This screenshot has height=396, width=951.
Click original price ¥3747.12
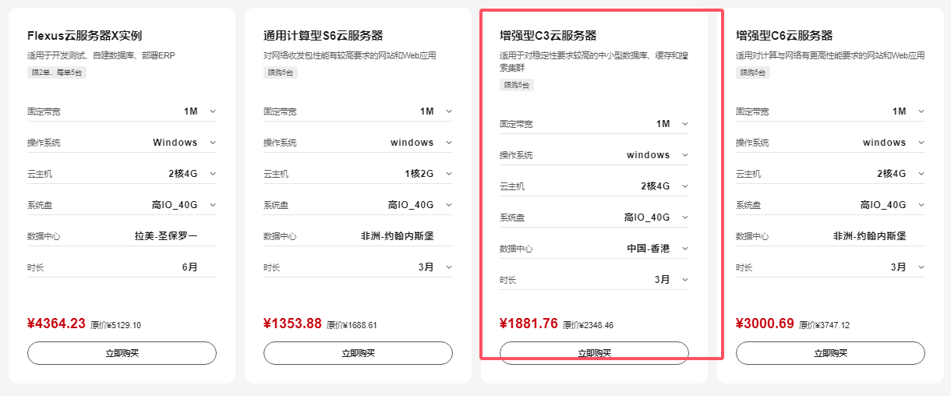coord(824,325)
